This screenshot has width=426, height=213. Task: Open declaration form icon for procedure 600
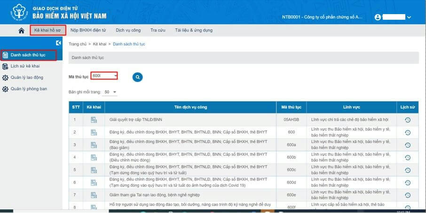tap(94, 132)
